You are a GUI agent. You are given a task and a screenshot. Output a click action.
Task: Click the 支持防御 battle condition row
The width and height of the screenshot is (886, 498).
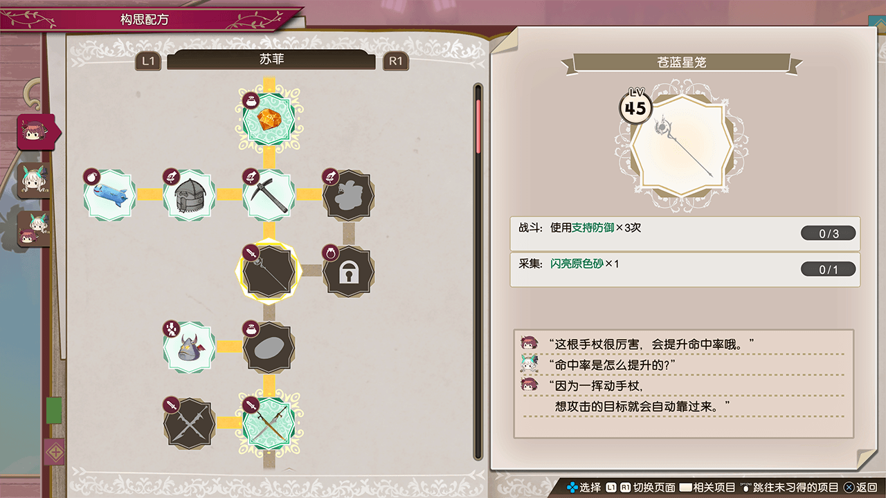[x=685, y=233]
